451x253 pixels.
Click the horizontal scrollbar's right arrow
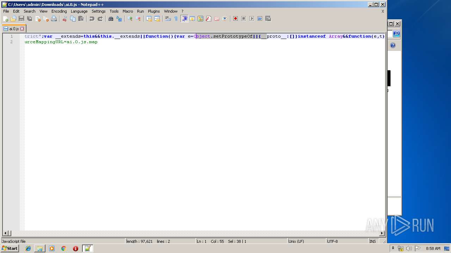382,233
